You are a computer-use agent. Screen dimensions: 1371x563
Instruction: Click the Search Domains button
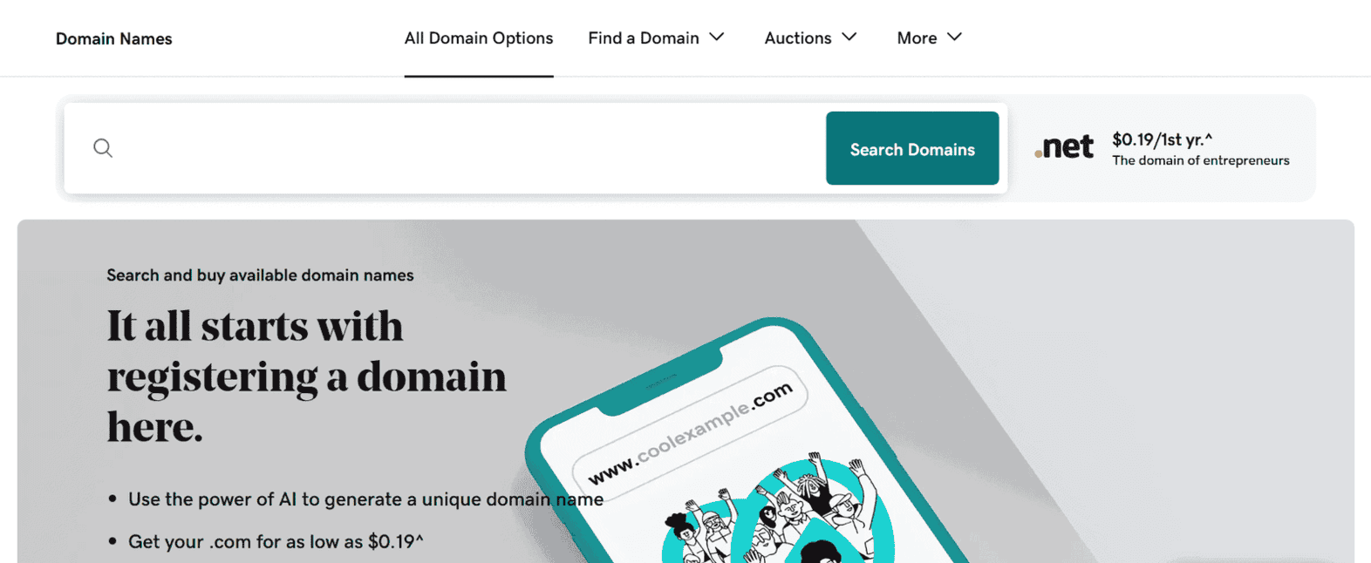coord(912,148)
